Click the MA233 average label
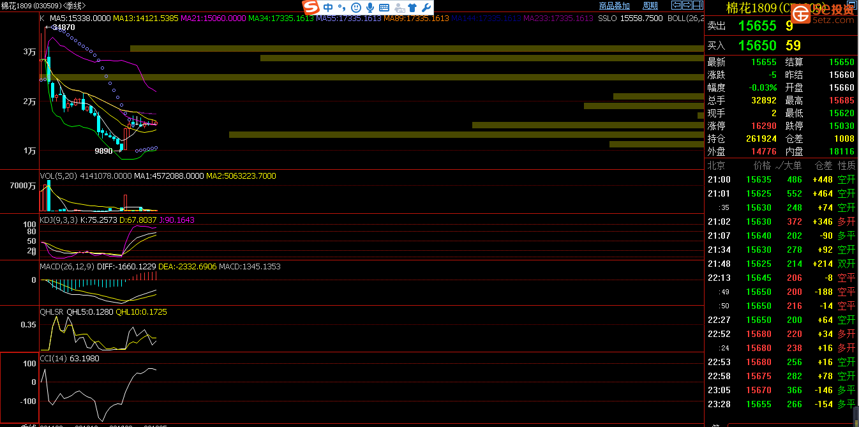This screenshot has height=427, width=859. coord(558,19)
